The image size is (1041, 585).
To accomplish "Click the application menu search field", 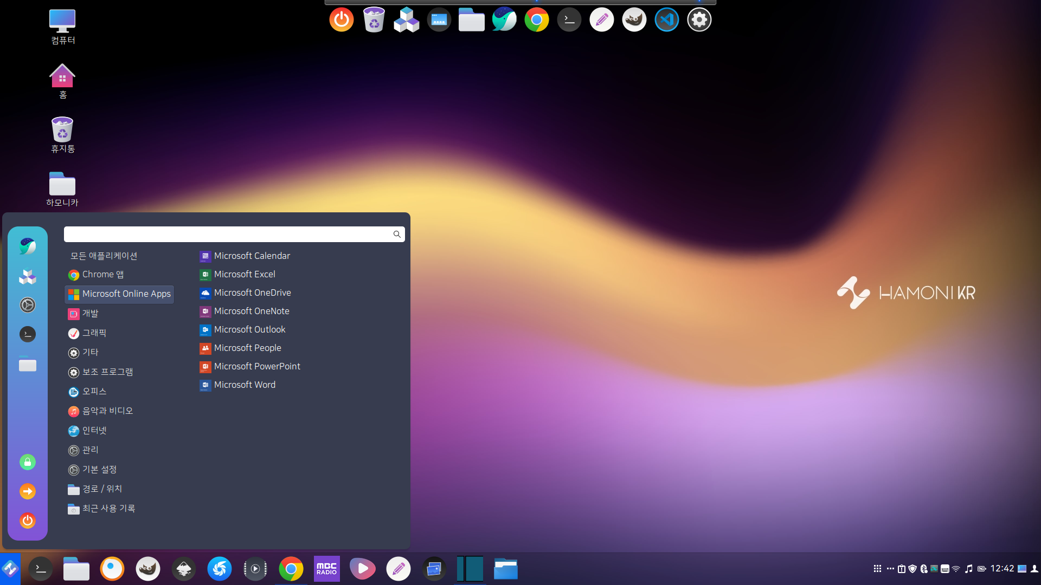I will tap(228, 234).
